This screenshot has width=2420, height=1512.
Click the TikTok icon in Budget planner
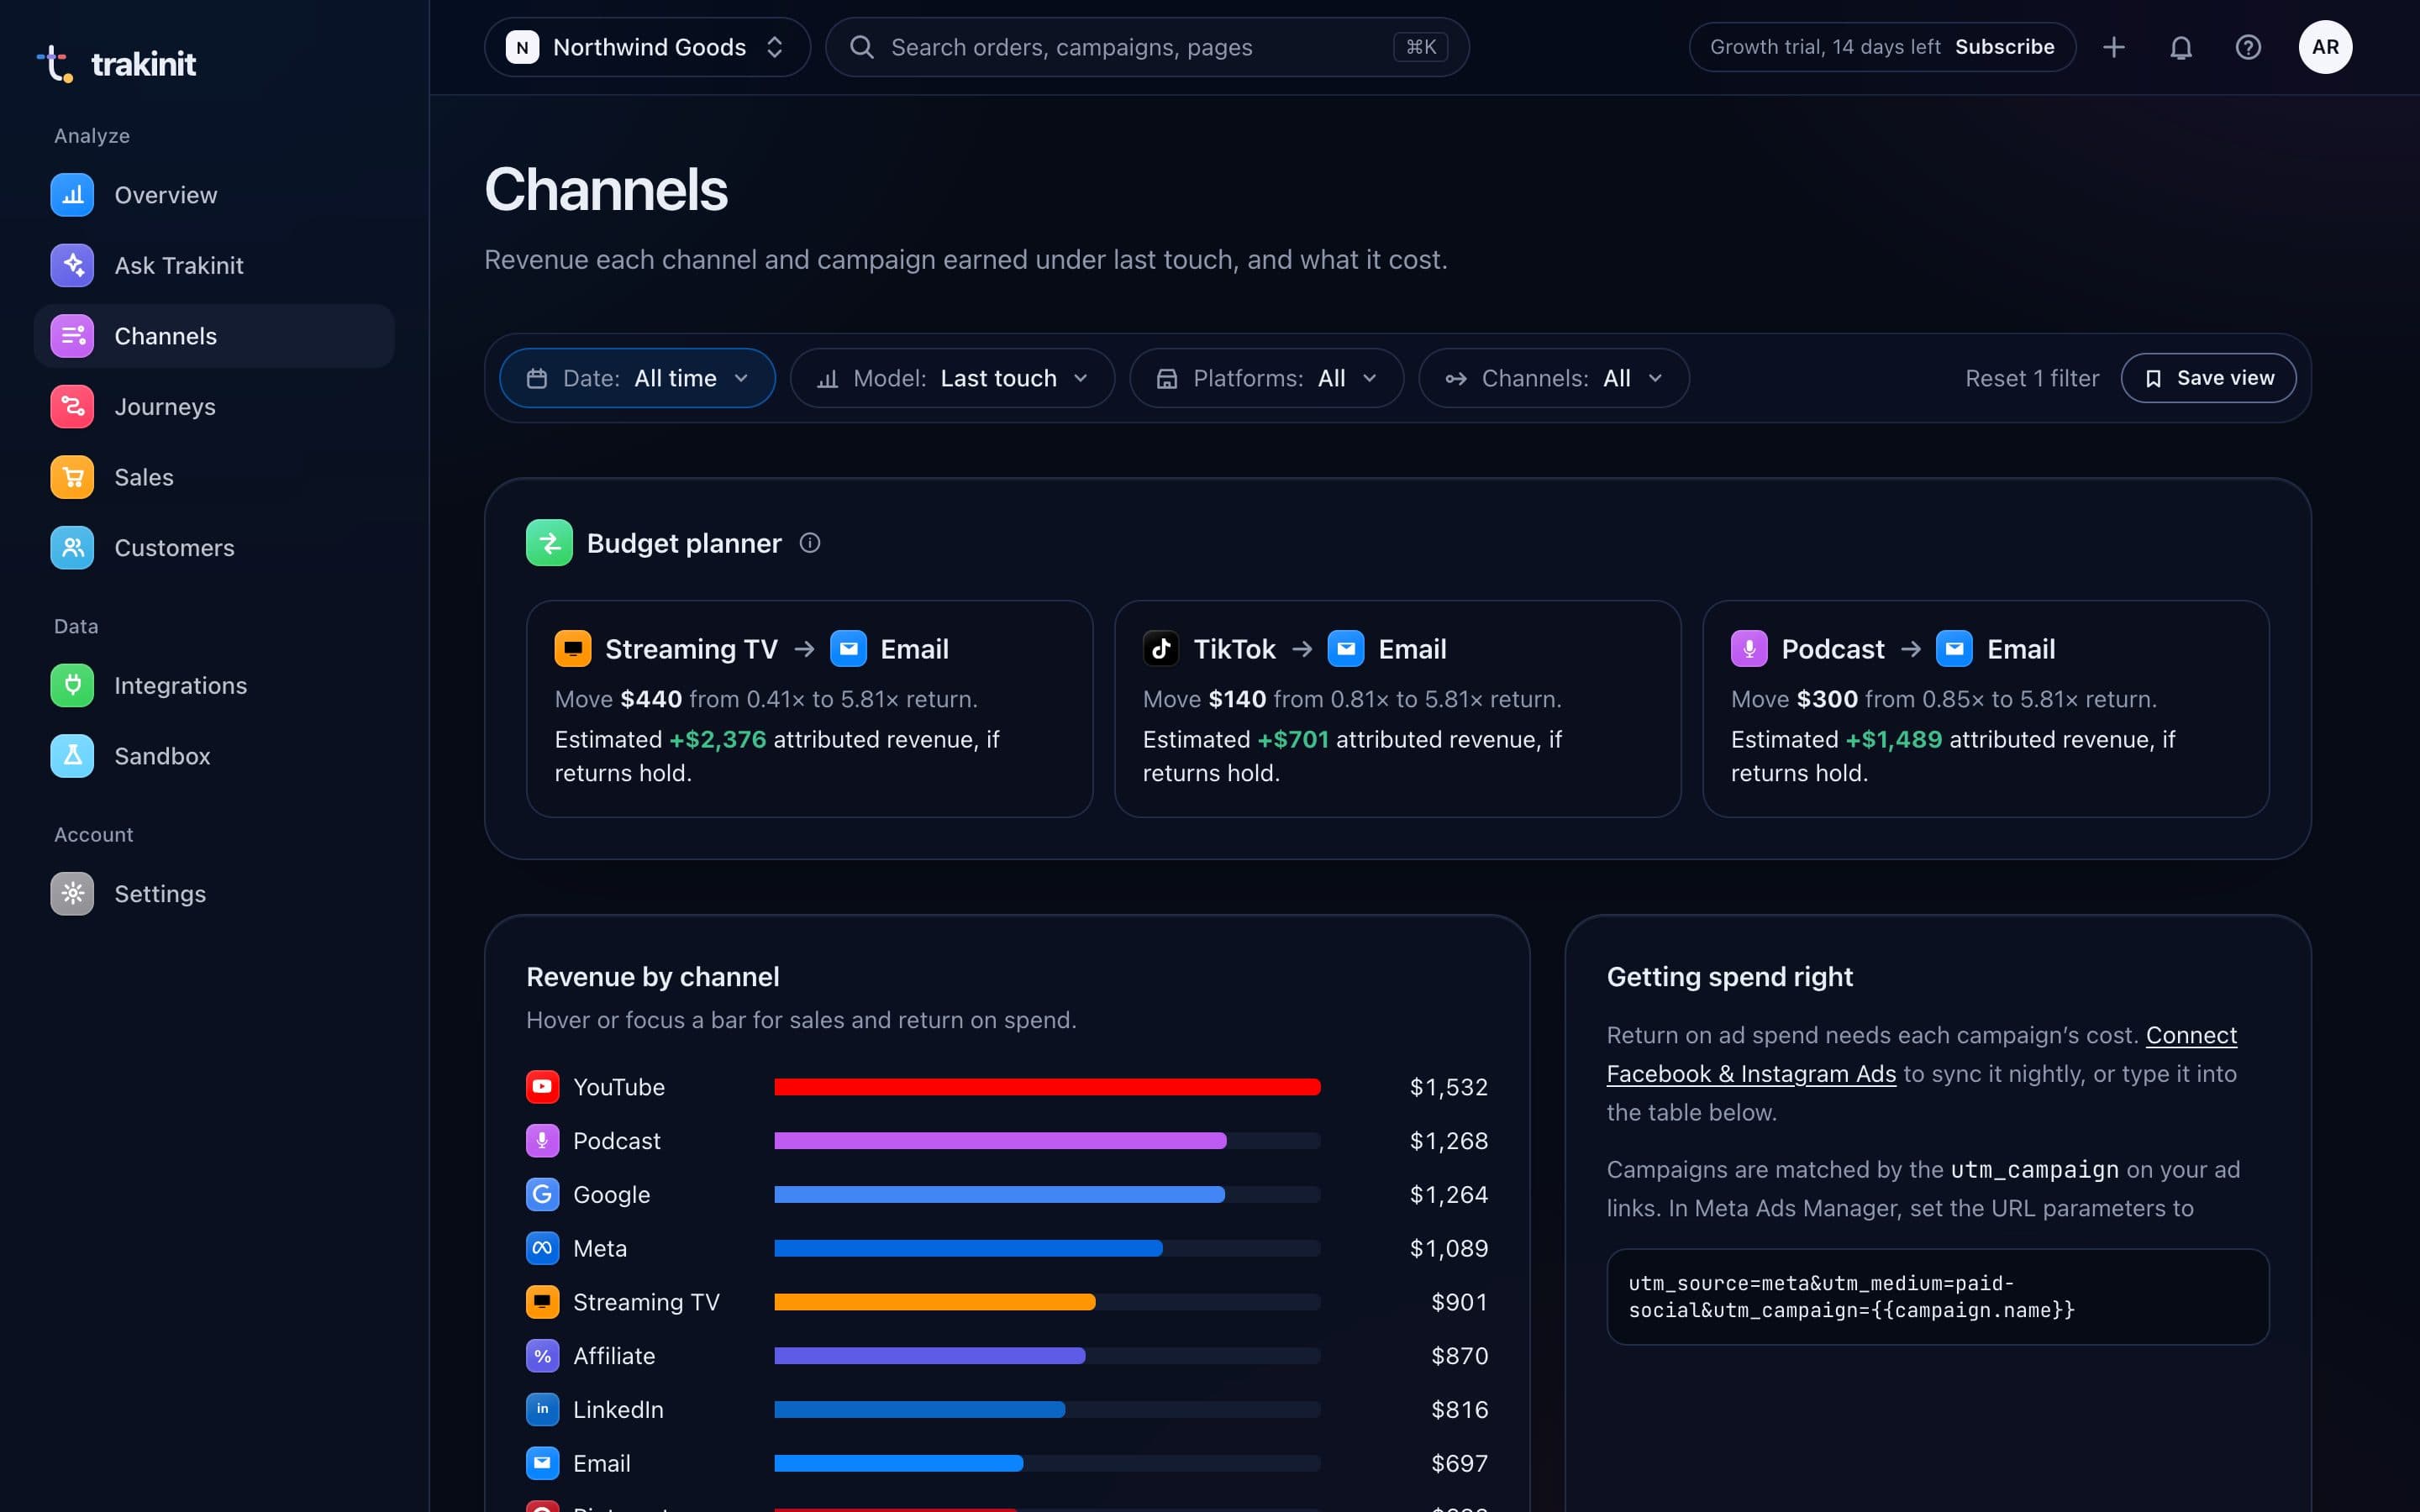[1161, 649]
